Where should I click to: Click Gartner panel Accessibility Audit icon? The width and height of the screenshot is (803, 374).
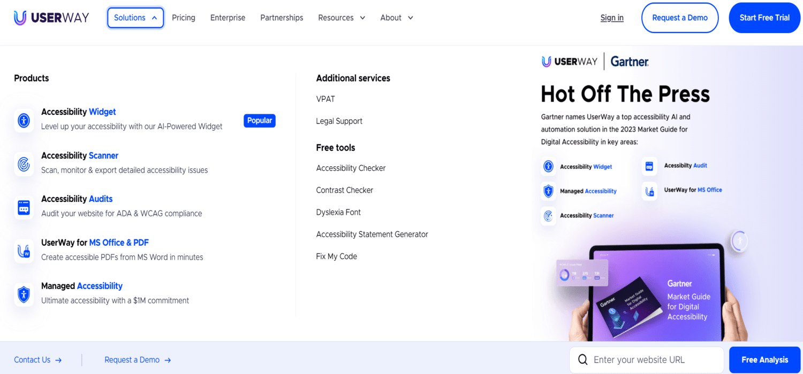[649, 166]
